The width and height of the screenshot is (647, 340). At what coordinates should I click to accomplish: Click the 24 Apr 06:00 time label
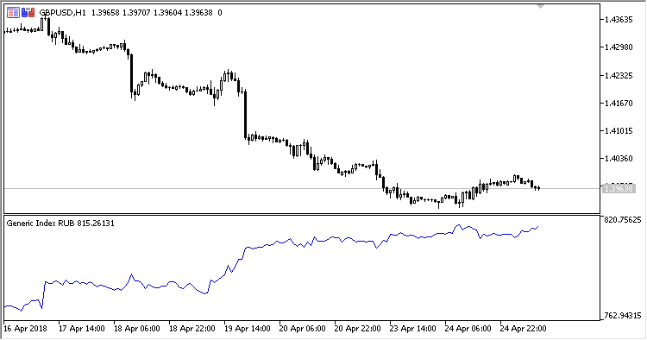point(468,329)
